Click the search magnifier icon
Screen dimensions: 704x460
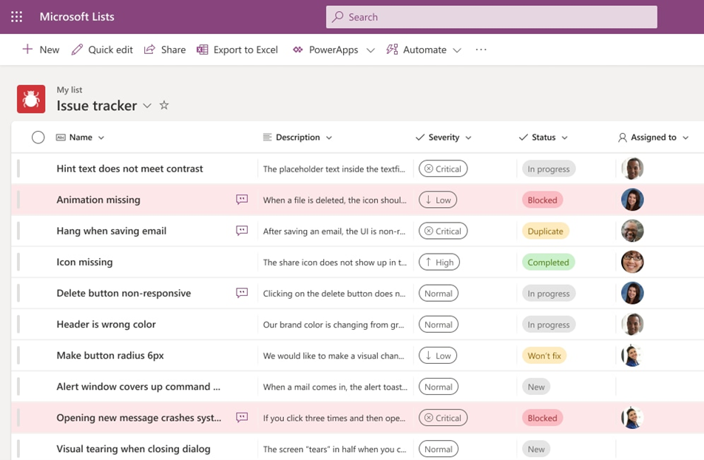(x=337, y=16)
